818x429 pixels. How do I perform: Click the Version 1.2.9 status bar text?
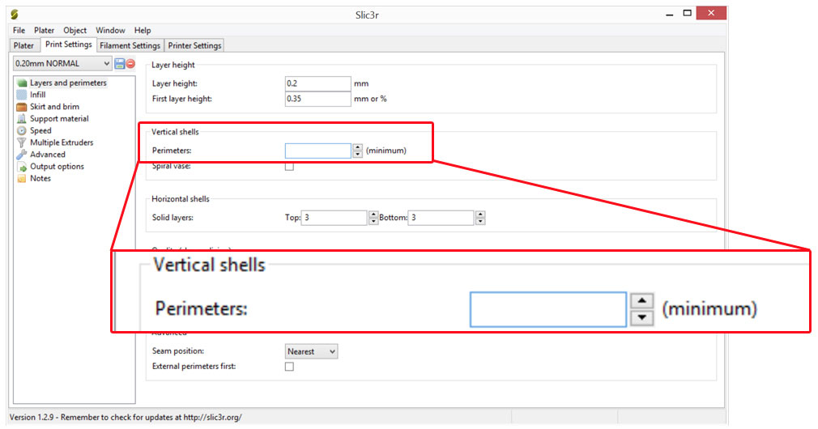[126, 417]
